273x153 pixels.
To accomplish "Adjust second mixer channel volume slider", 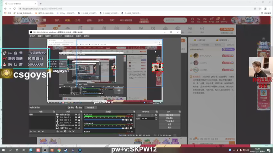I will 104,128.
